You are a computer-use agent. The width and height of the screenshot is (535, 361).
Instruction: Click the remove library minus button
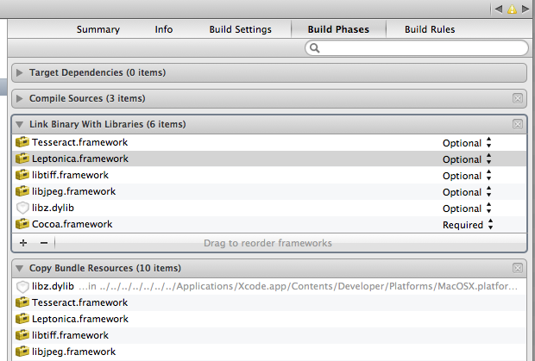[x=44, y=243]
